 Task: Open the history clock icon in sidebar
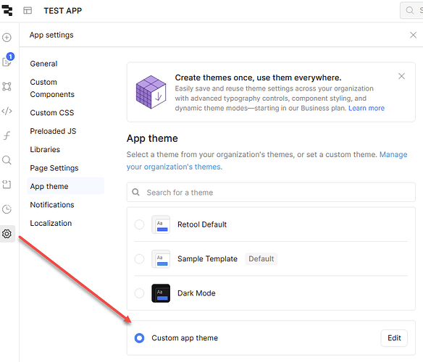[7, 209]
